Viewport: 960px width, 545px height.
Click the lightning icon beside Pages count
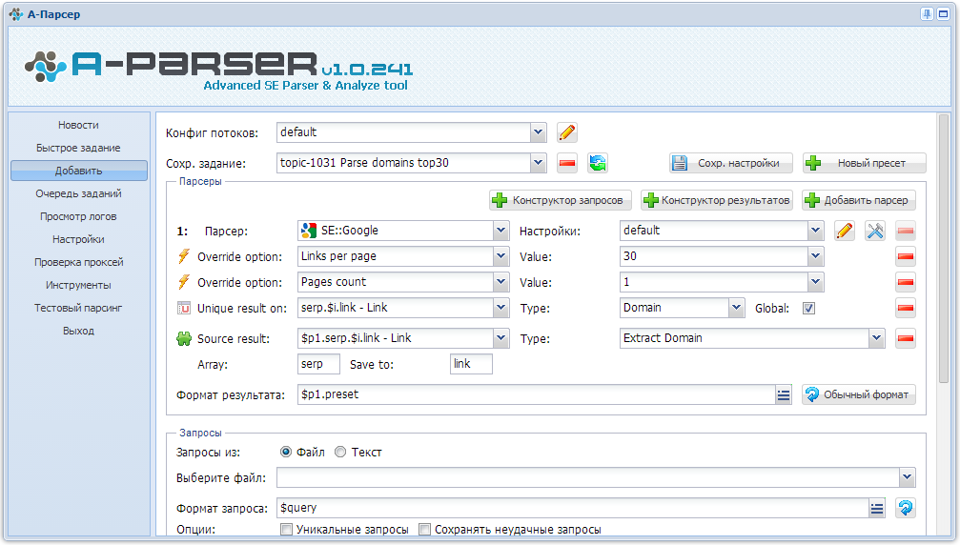point(184,282)
